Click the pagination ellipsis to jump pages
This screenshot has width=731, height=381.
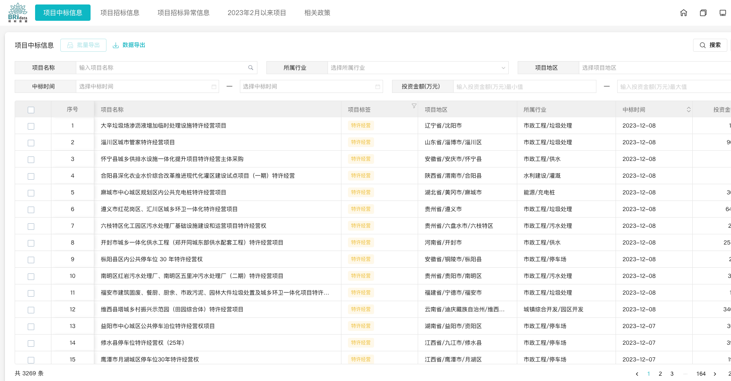[x=685, y=374]
